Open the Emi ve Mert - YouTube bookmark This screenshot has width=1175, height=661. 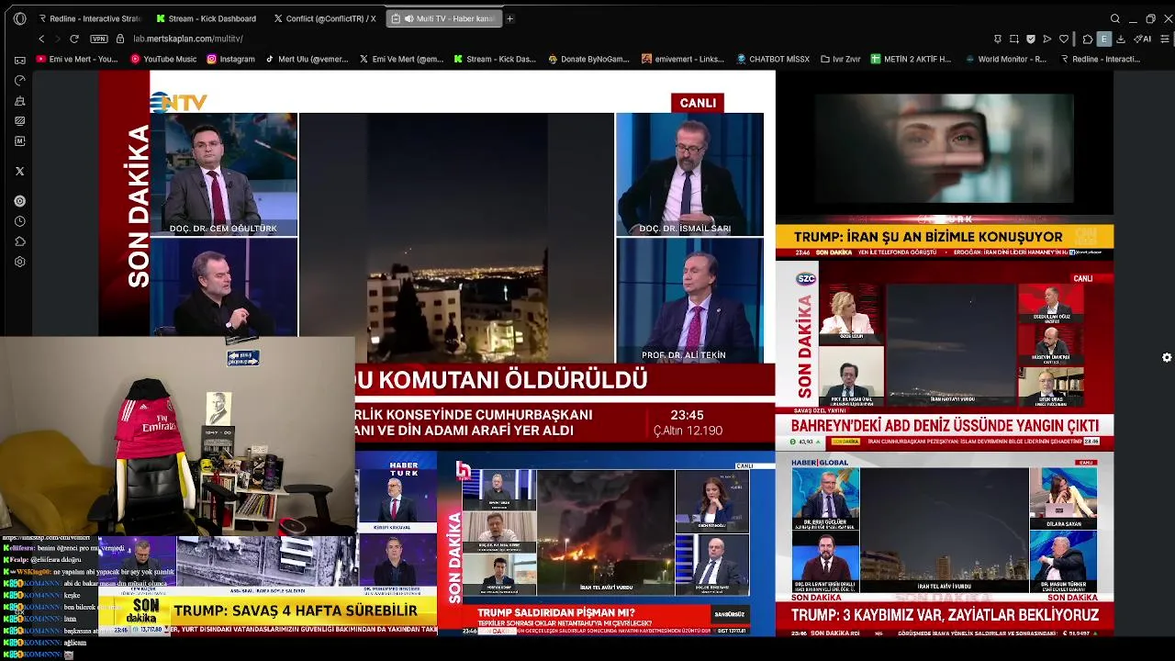click(x=77, y=59)
